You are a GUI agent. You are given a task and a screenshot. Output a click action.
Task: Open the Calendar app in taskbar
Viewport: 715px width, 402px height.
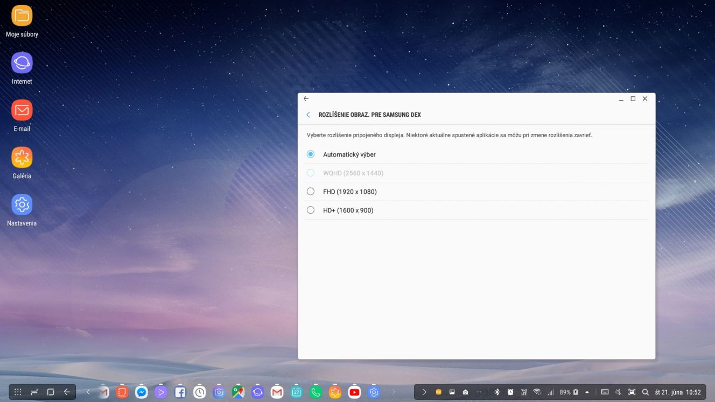click(x=297, y=392)
